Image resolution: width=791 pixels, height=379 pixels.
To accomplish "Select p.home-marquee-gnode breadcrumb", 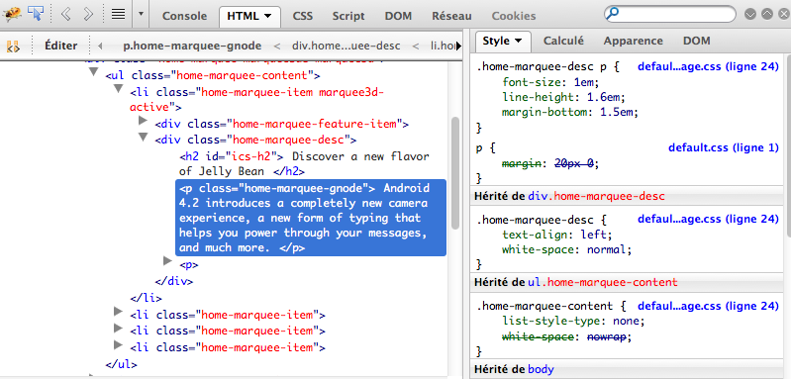I will (192, 46).
